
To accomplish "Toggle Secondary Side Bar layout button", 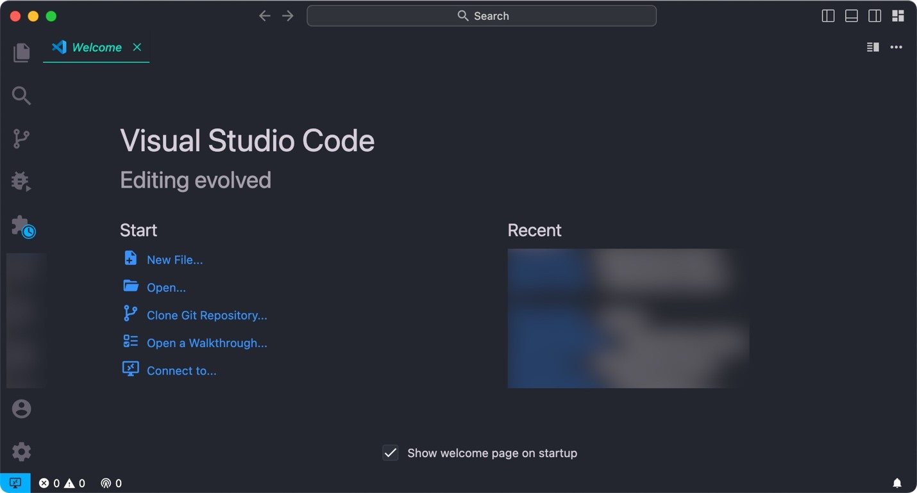I will pos(874,16).
